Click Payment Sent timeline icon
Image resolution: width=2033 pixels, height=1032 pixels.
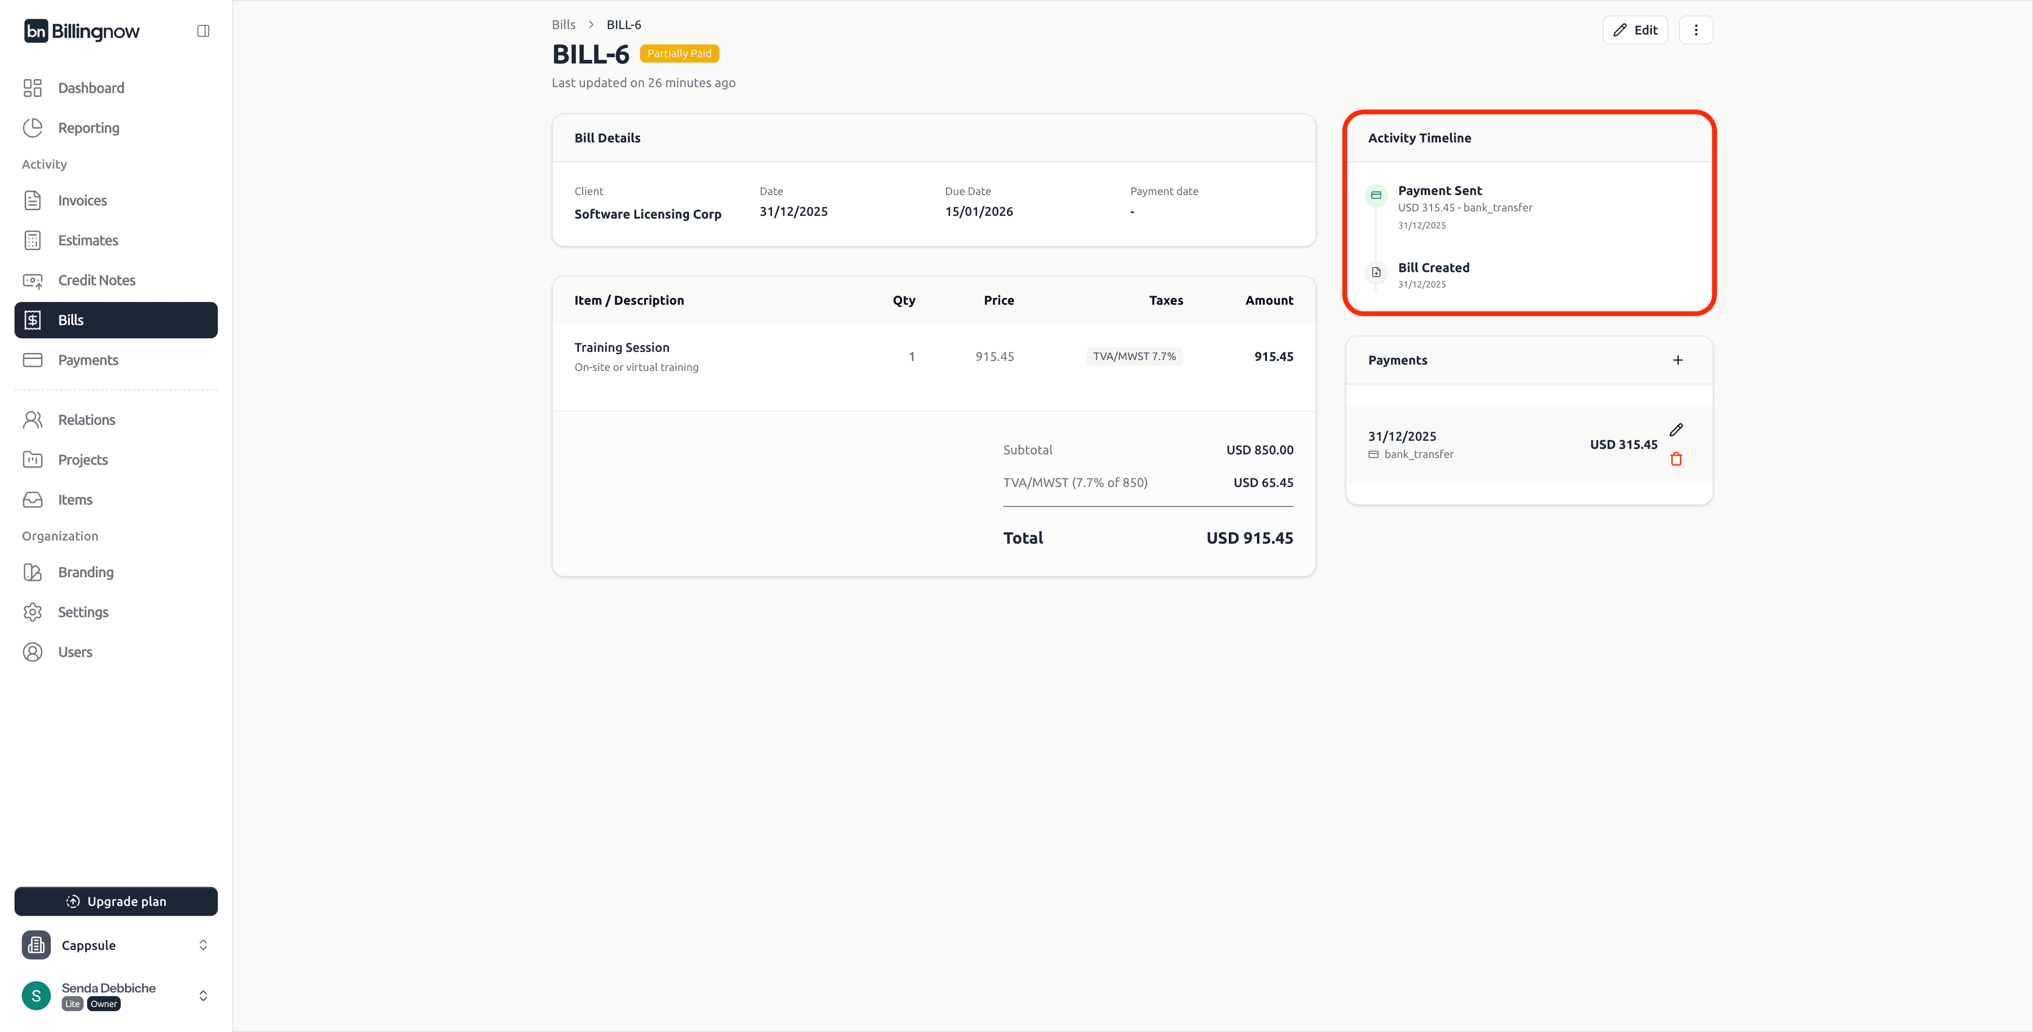tap(1377, 195)
